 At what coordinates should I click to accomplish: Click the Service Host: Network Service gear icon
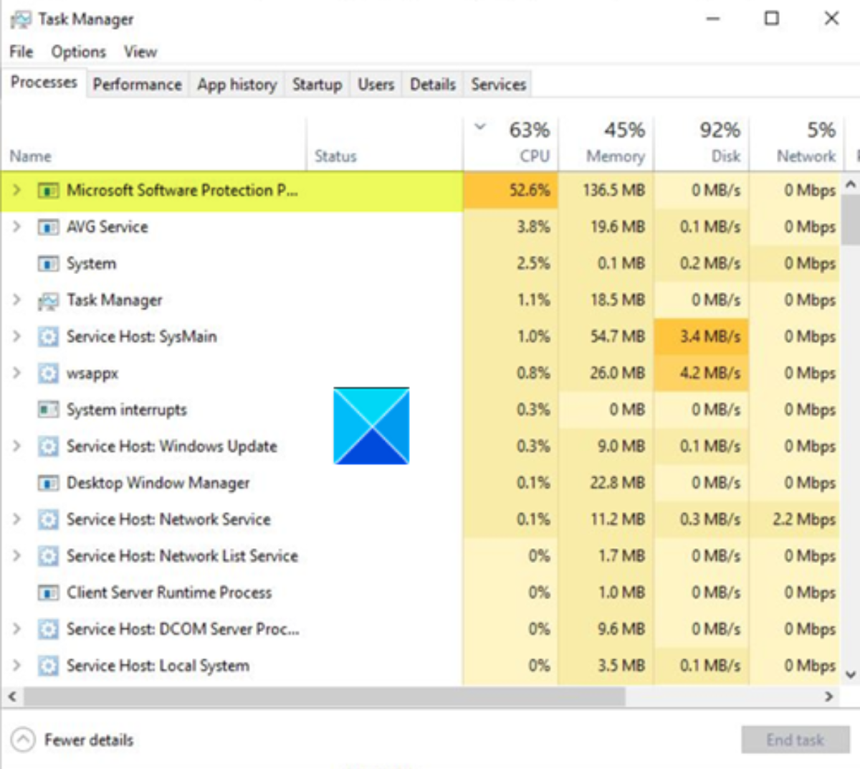tap(48, 519)
